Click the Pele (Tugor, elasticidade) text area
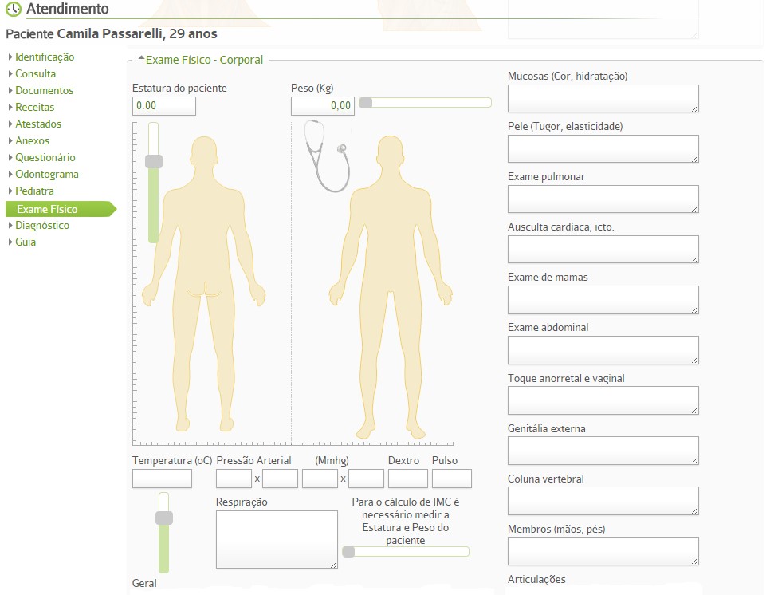Screen dimensions: 774x595 [x=603, y=148]
